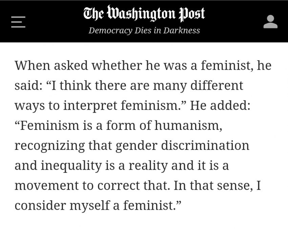Click the word "Post" in the masthead
This screenshot has height=229, width=288.
192,14
